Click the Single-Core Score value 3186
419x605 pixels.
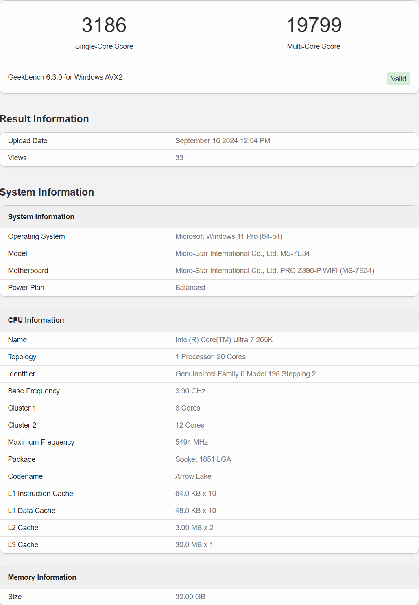(x=104, y=25)
